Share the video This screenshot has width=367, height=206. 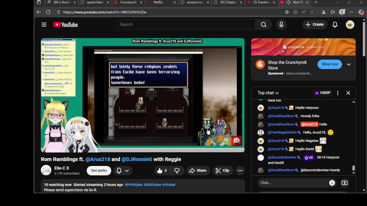[198, 171]
